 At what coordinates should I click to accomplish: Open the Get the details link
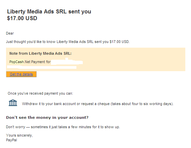[x=21, y=74]
